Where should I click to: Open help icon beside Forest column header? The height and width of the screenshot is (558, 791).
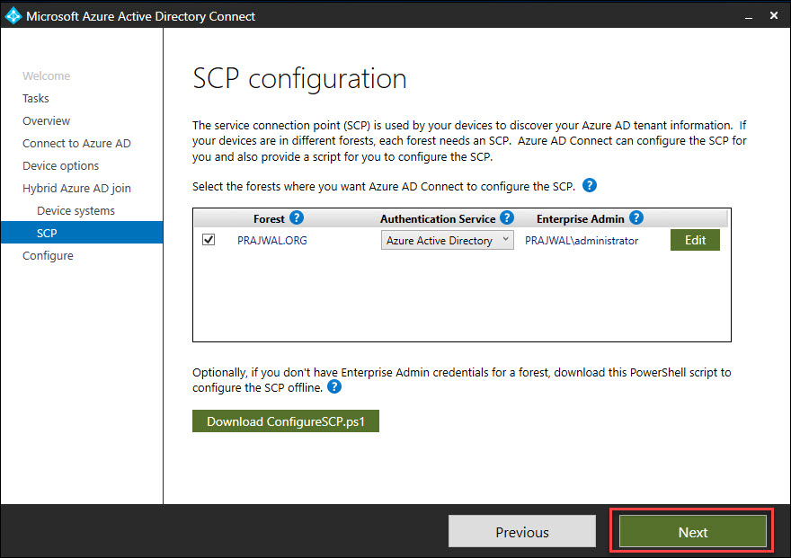pos(296,217)
